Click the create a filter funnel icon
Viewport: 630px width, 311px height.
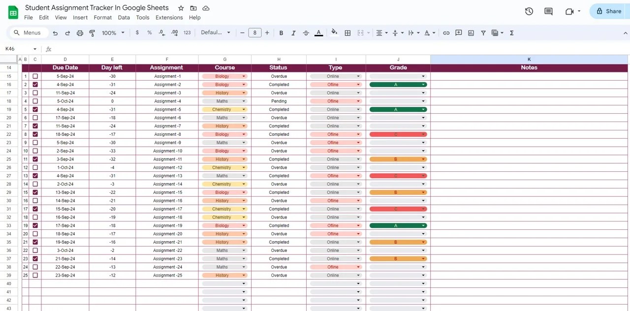(x=483, y=33)
